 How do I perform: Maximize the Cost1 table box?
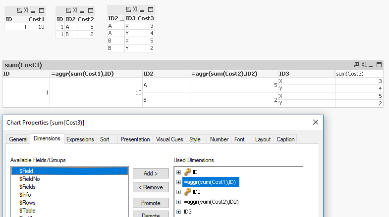(42, 10)
